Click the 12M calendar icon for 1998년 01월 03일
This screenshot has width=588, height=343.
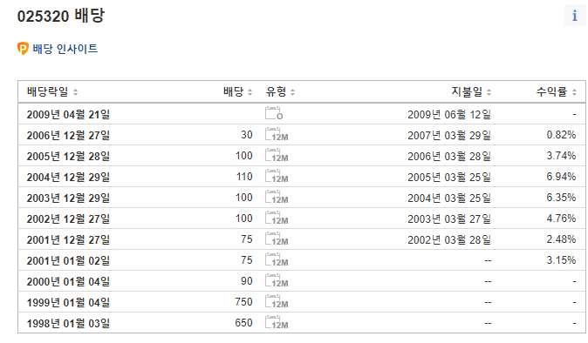(277, 323)
